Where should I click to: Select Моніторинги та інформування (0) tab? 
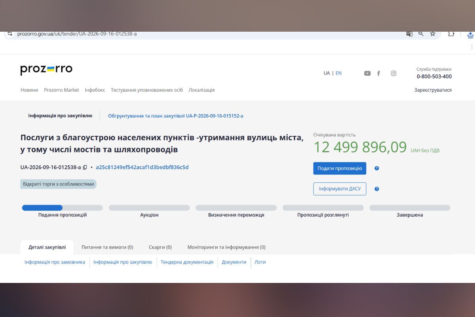pos(226,247)
